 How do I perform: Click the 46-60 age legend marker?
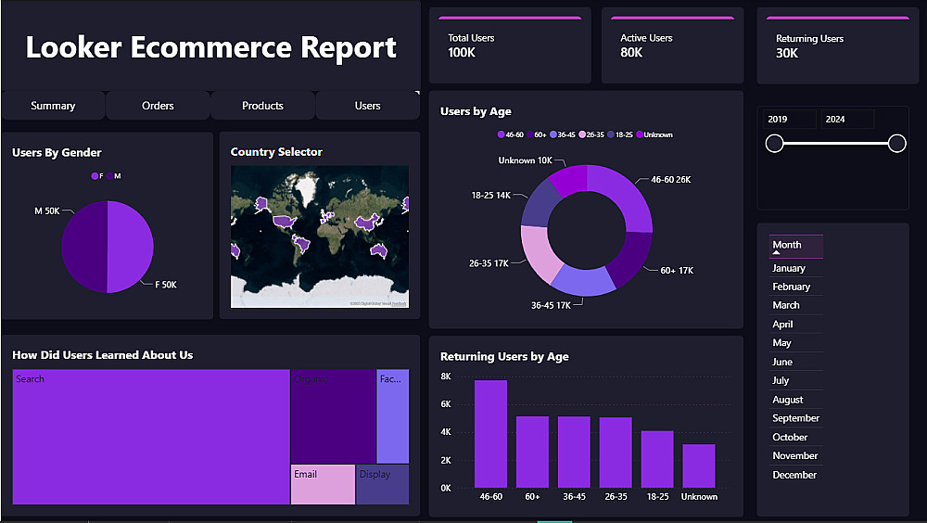(501, 134)
